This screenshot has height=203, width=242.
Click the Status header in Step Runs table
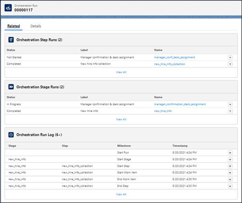coord(11,50)
